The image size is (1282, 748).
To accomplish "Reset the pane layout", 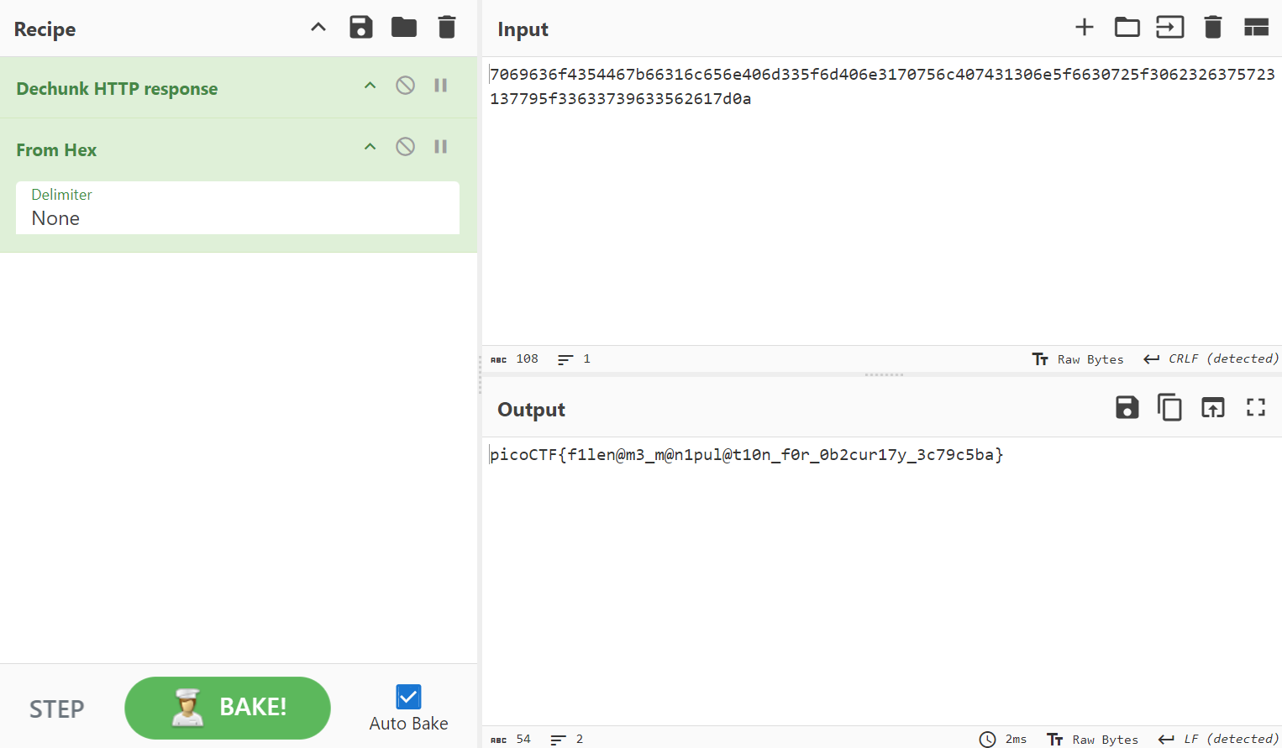I will point(1256,28).
